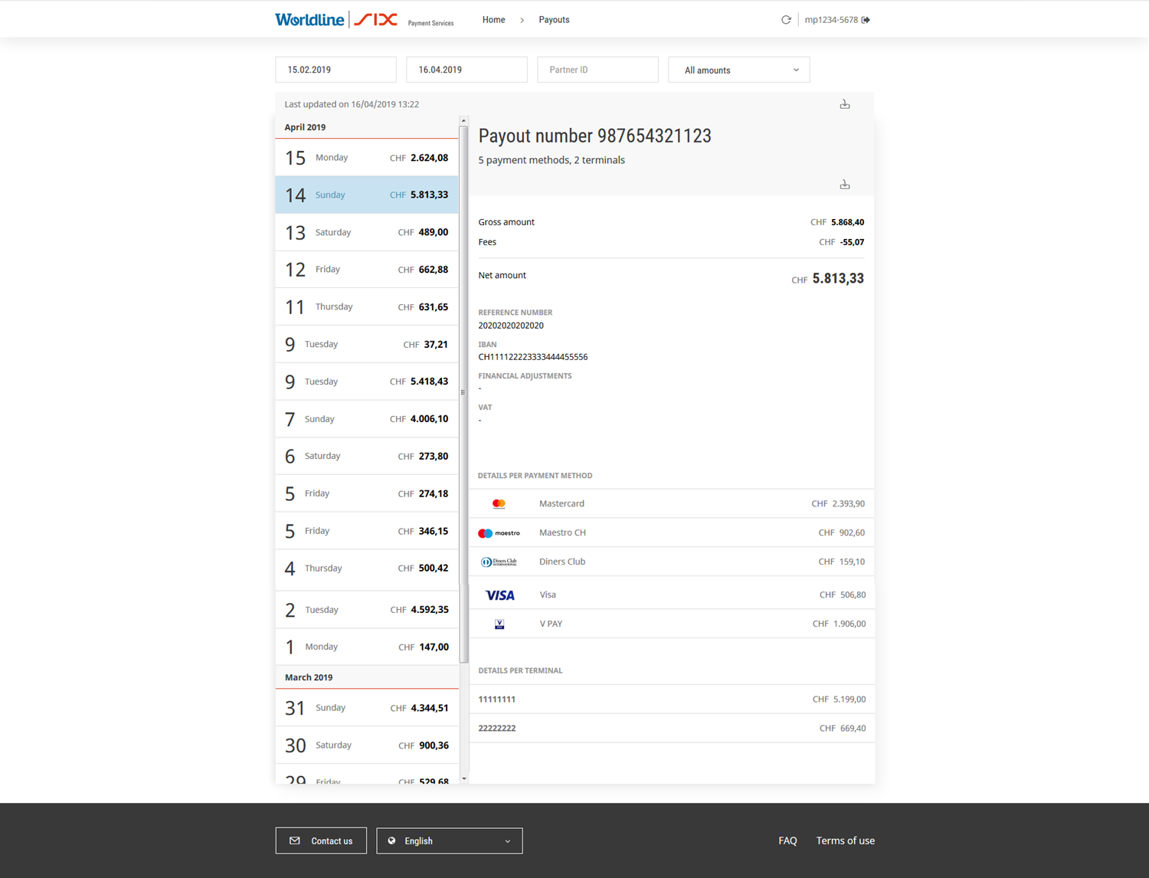Expand the V PAY payment method row
Screen dimensions: 1149x878
click(671, 623)
